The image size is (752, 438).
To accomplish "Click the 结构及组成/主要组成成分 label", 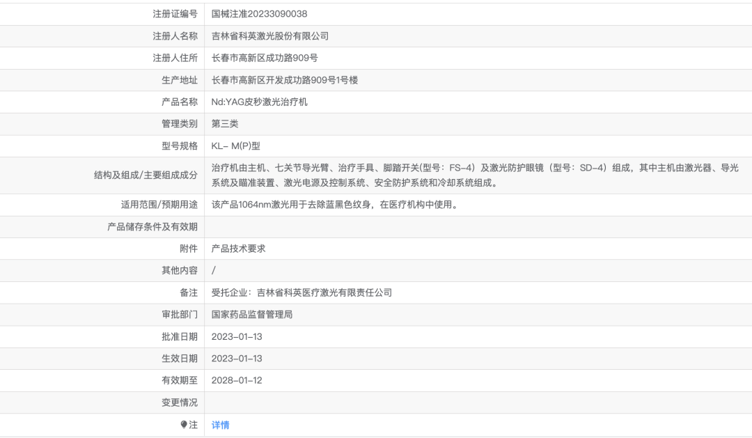I will click(x=146, y=175).
